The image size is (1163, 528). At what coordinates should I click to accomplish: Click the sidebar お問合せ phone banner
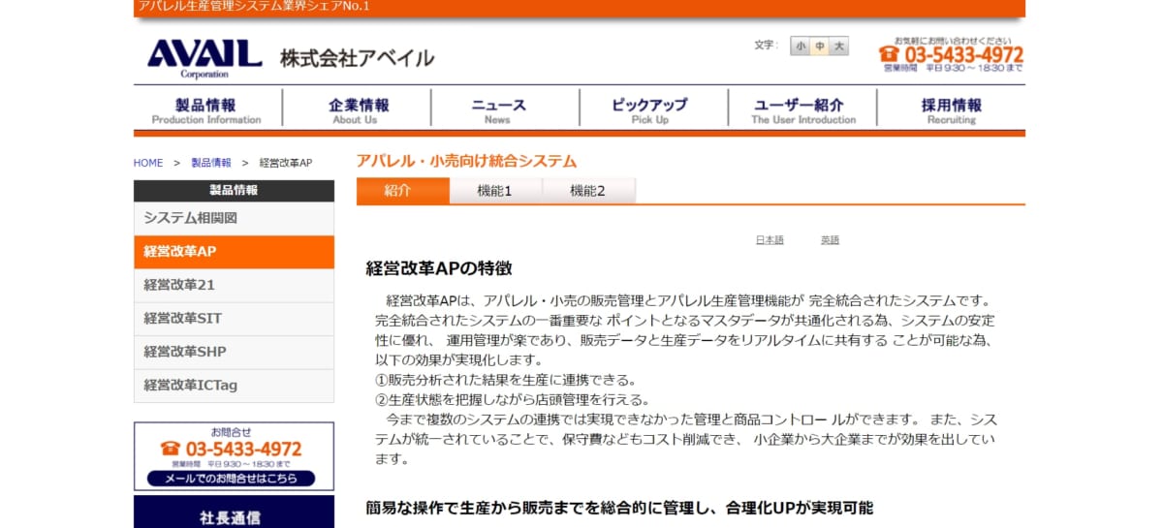pos(234,456)
